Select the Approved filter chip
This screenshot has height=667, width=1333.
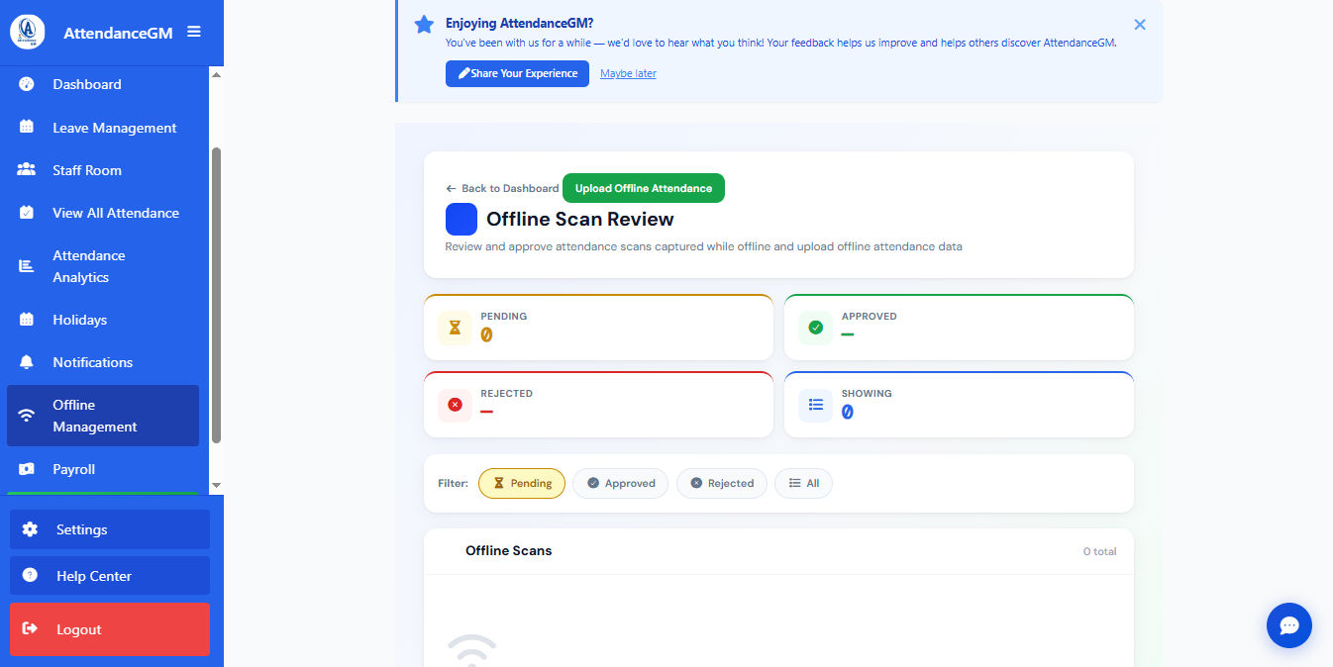pos(620,483)
